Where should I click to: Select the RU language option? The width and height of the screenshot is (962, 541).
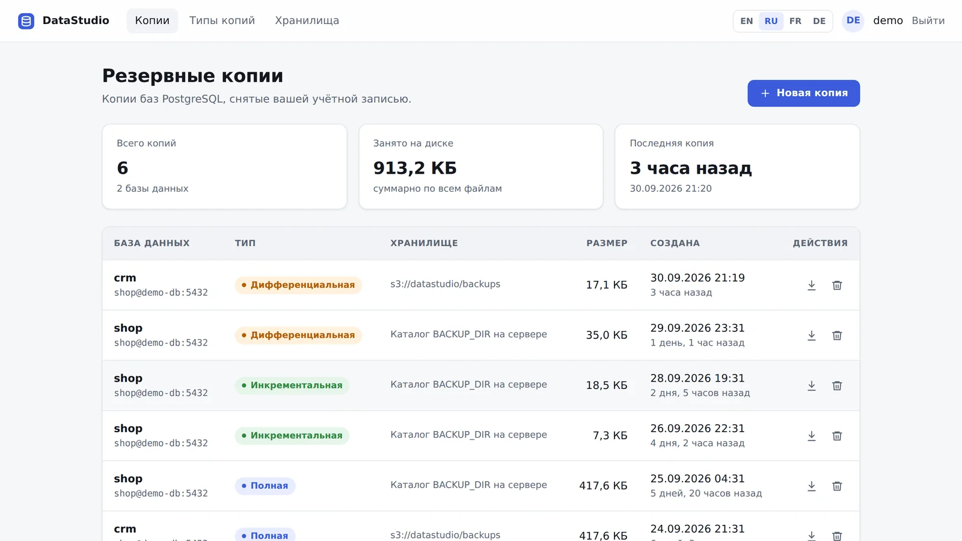point(771,21)
